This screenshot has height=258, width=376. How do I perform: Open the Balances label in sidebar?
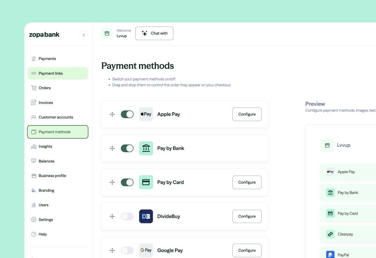pyautogui.click(x=46, y=161)
